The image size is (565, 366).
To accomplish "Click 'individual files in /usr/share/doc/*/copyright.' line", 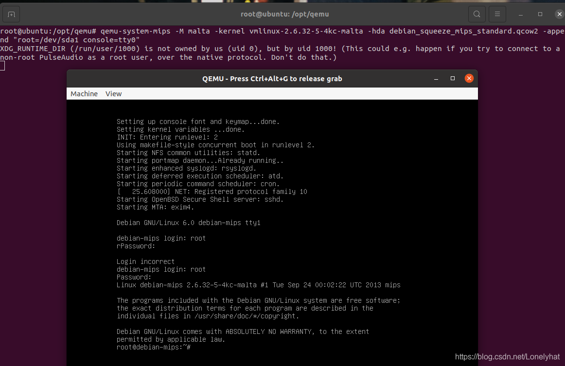I will tap(208, 316).
